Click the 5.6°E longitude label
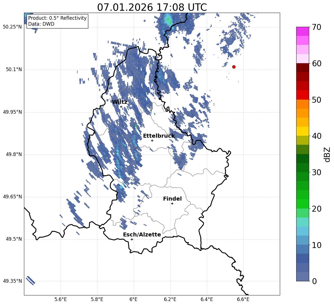Viewport: 334px width, 305px height. point(61,299)
